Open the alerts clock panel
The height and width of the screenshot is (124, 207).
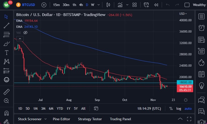point(201,28)
